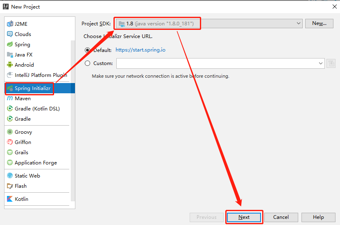Click the disabled icon beside the Custom URL field
The height and width of the screenshot is (225, 340).
click(x=331, y=63)
